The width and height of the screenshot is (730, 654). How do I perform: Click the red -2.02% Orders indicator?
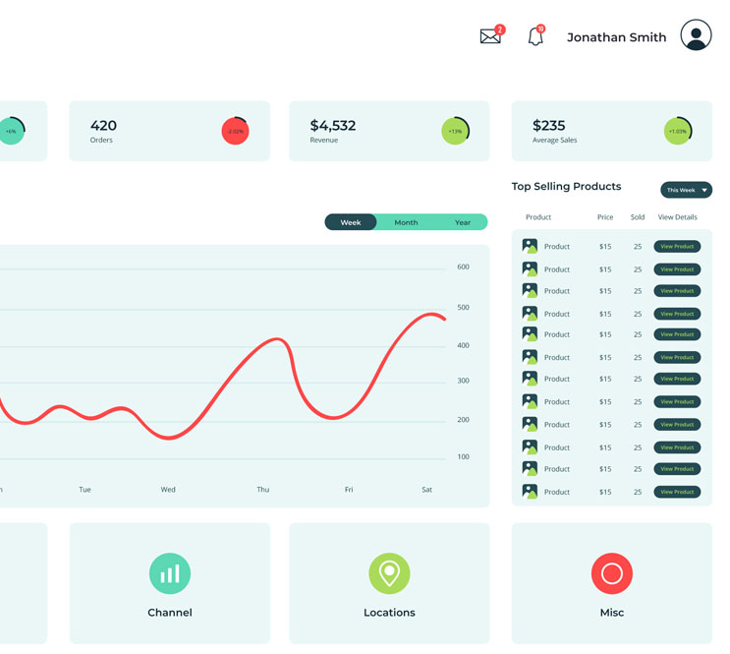click(x=236, y=131)
